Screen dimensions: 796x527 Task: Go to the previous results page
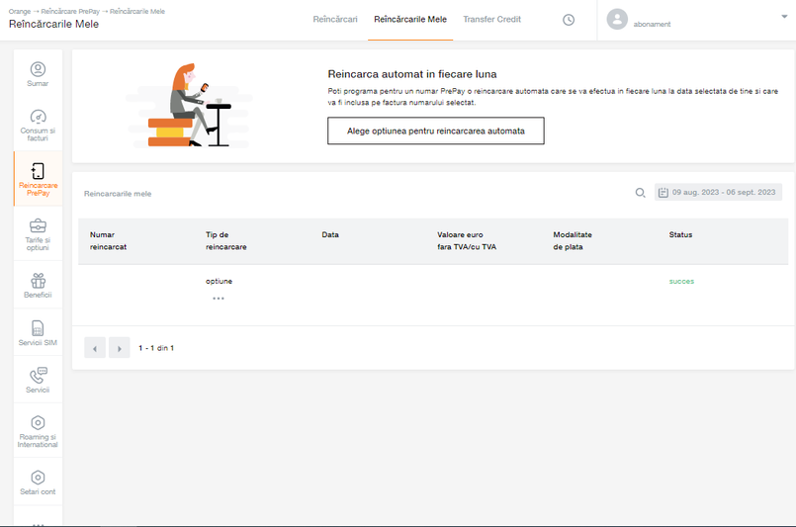coord(95,348)
